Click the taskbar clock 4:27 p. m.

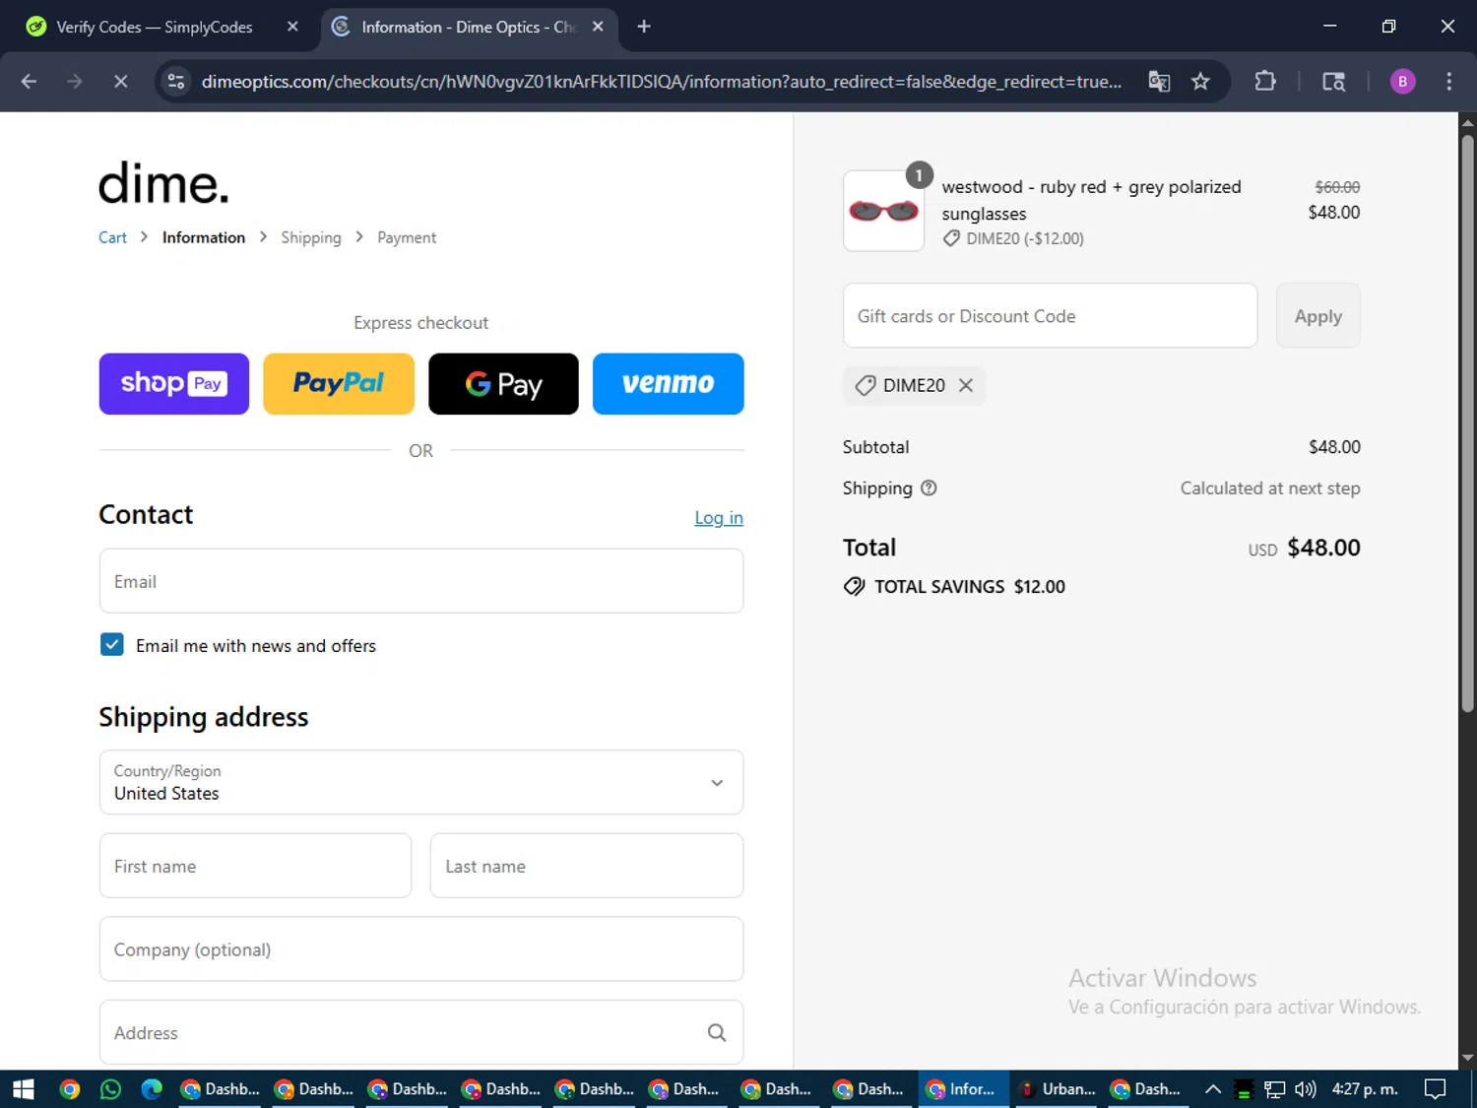(x=1365, y=1089)
